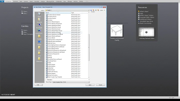This screenshot has width=180, height=101.
Task: Open the Views dropdown menu
Action: (102, 10)
